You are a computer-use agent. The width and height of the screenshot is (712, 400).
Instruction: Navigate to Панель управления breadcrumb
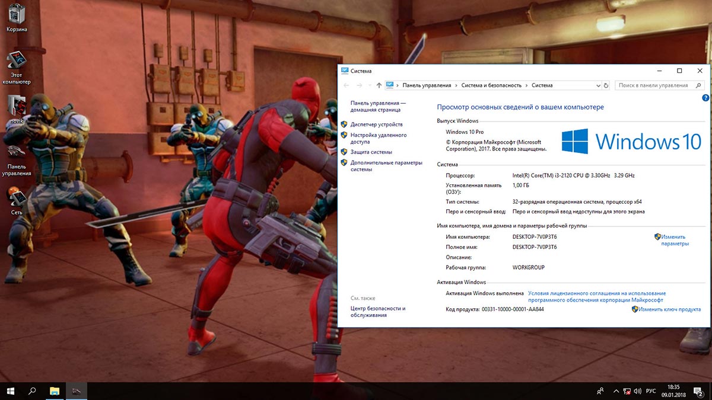pyautogui.click(x=427, y=85)
